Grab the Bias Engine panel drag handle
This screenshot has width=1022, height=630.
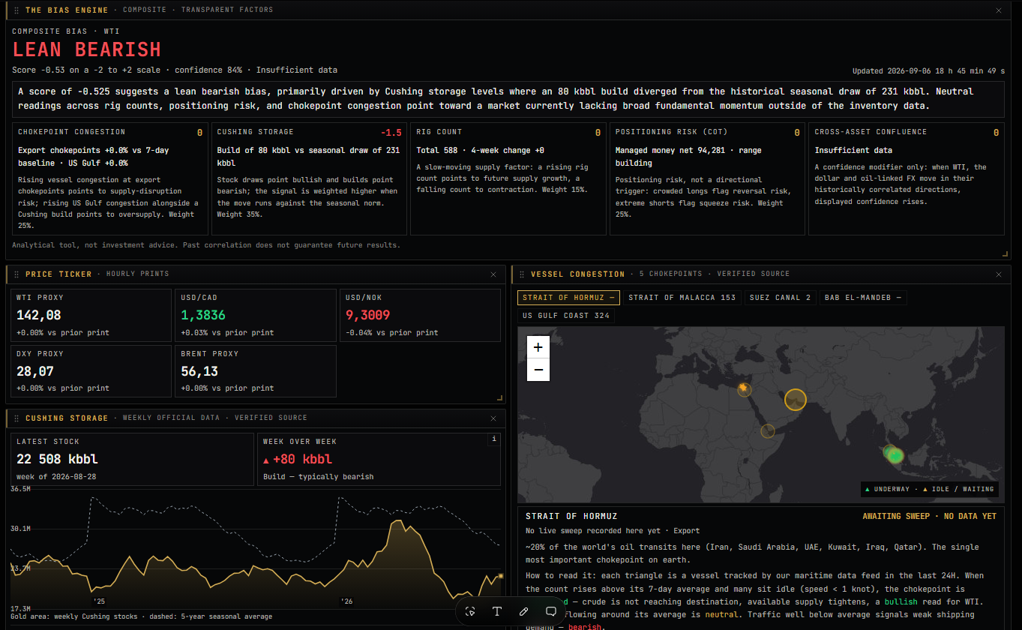[x=16, y=10]
